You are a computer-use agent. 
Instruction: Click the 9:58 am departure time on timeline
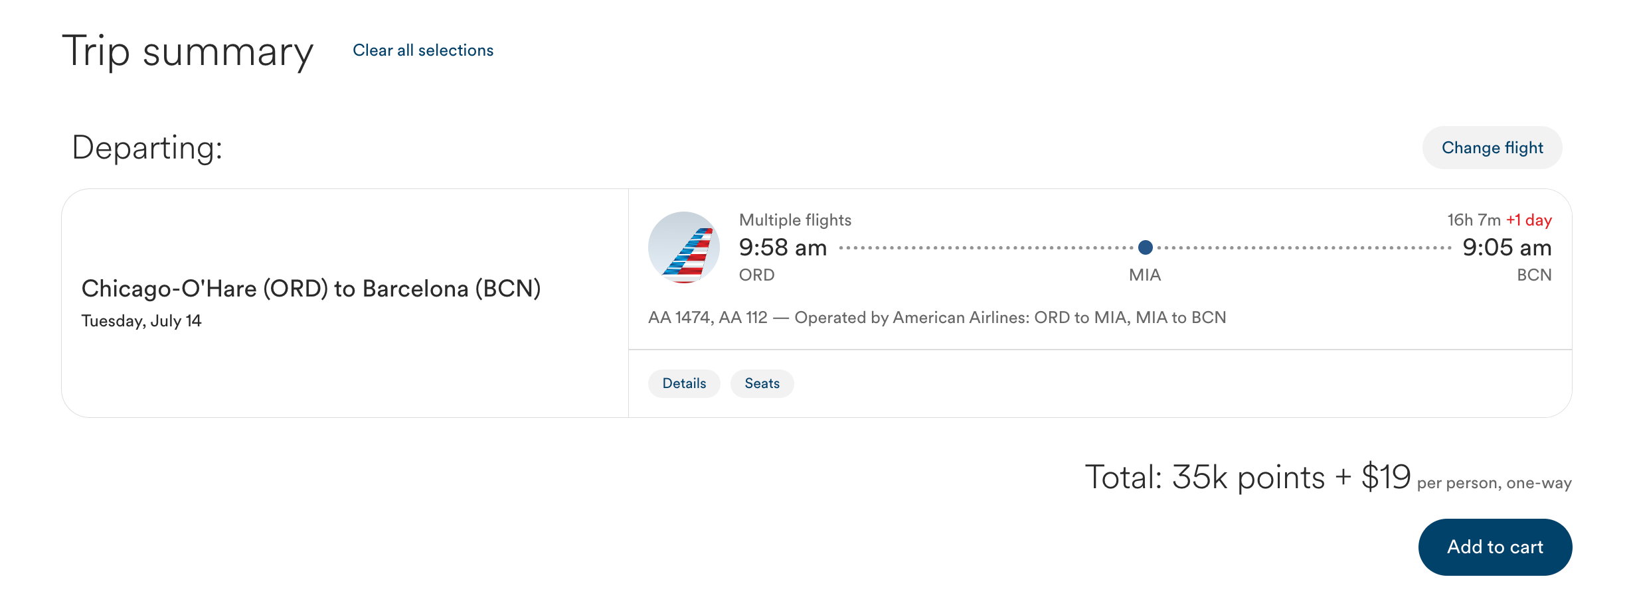(783, 247)
